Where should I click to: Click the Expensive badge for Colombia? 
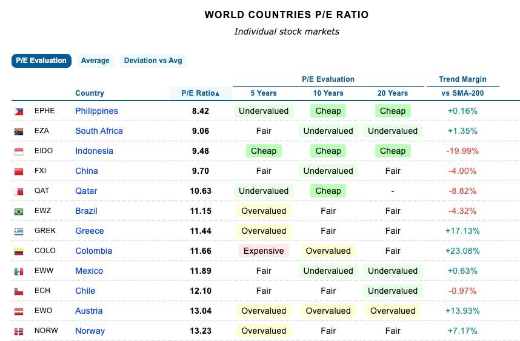(x=264, y=251)
